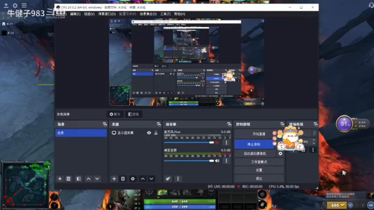Open the transition three-dot properties menu
This screenshot has width=374, height=210.
coord(313,150)
